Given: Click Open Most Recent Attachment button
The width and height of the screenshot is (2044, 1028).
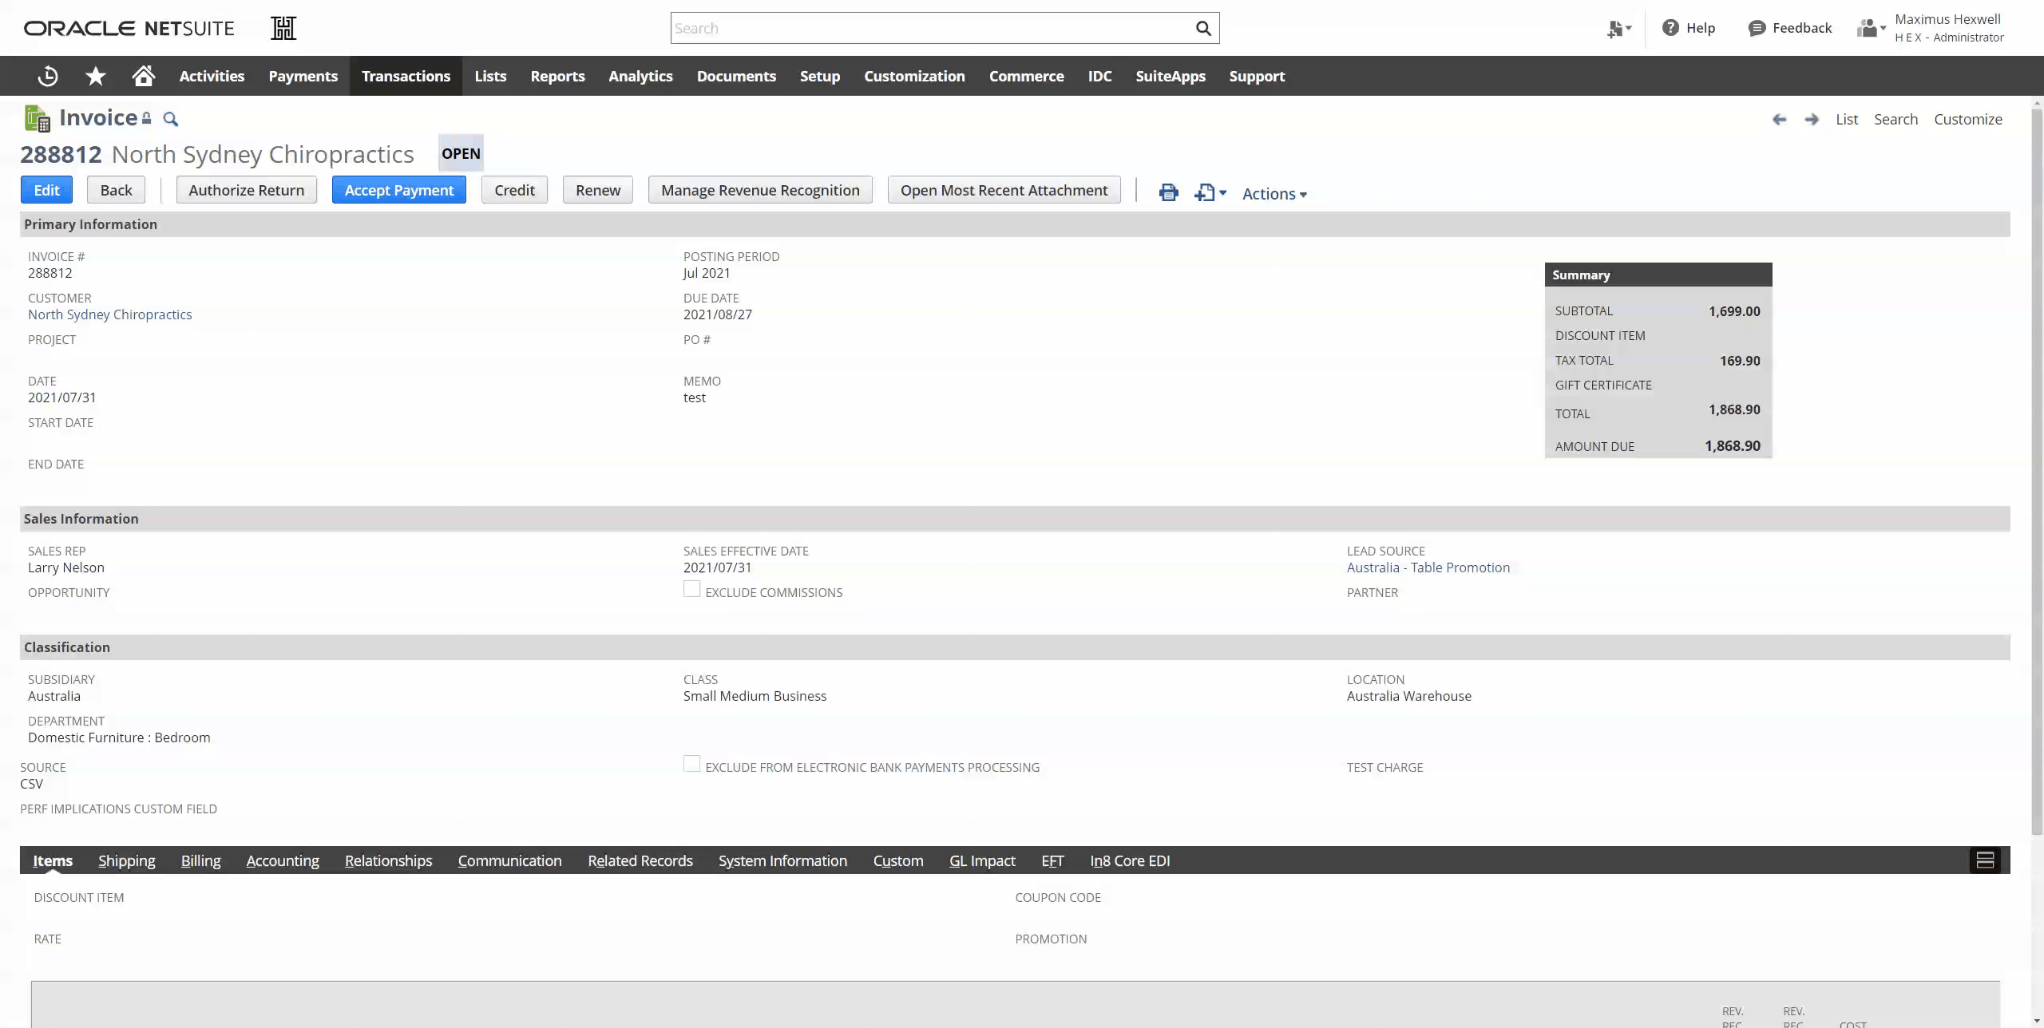Looking at the screenshot, I should click(1004, 190).
